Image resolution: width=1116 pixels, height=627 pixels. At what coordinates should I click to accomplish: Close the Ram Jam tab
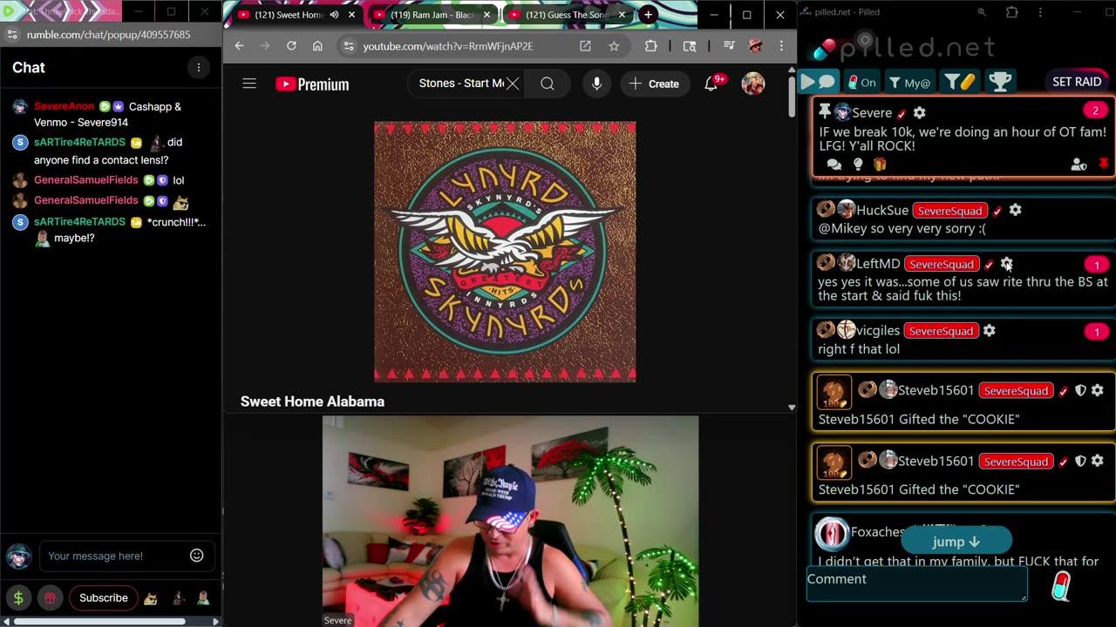tap(487, 15)
